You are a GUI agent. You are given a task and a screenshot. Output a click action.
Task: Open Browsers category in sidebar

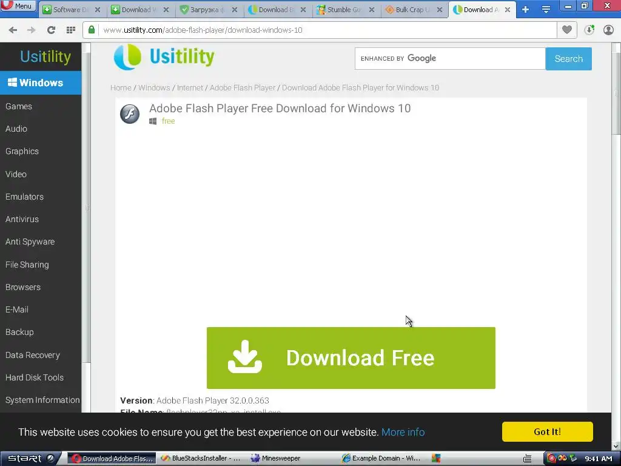tap(22, 287)
